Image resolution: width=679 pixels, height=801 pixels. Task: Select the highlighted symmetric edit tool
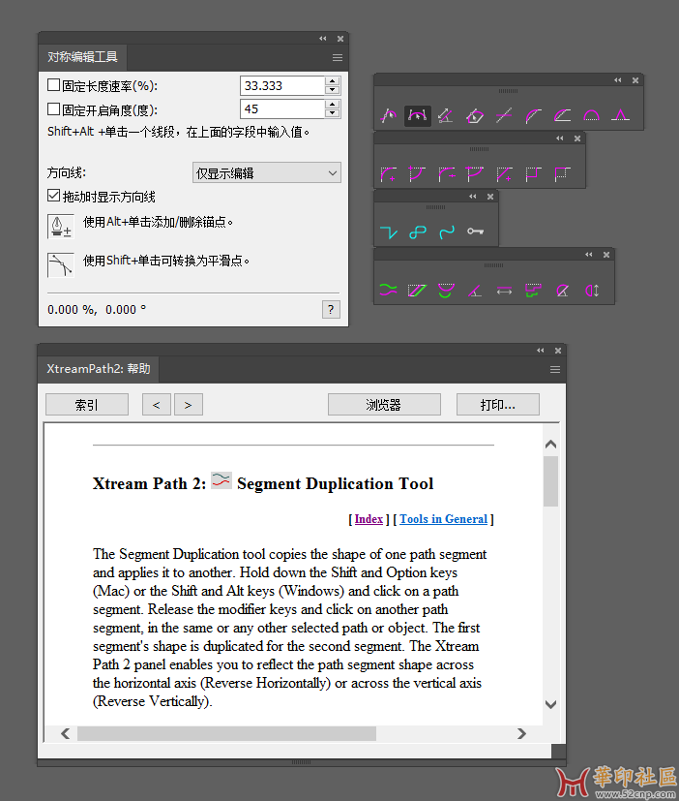[x=417, y=116]
